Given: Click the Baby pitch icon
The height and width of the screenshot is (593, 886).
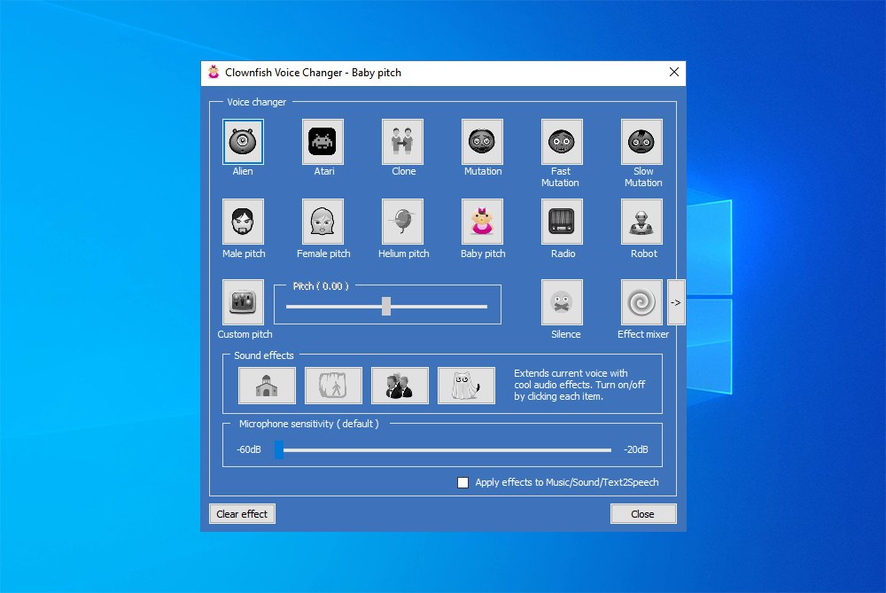Looking at the screenshot, I should (x=482, y=222).
